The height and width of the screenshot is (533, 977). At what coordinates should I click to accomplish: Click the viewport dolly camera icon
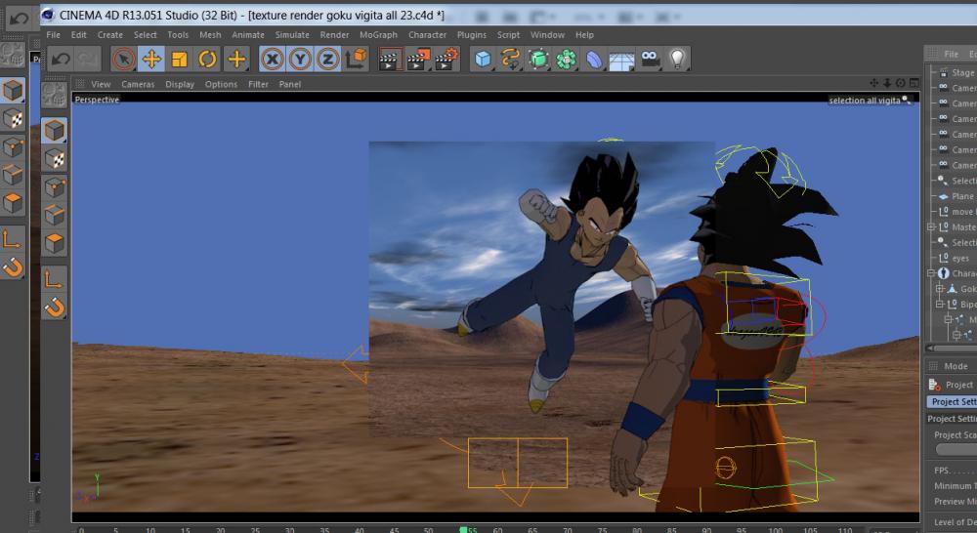887,83
